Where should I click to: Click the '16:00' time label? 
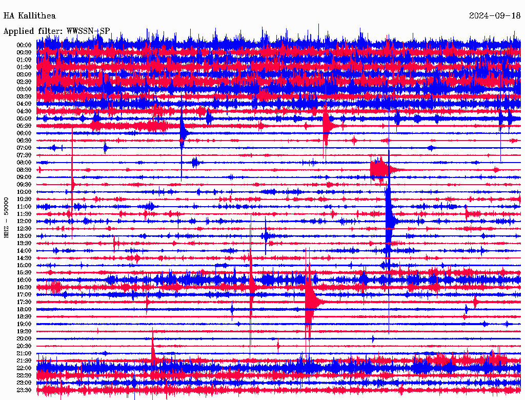coord(24,279)
